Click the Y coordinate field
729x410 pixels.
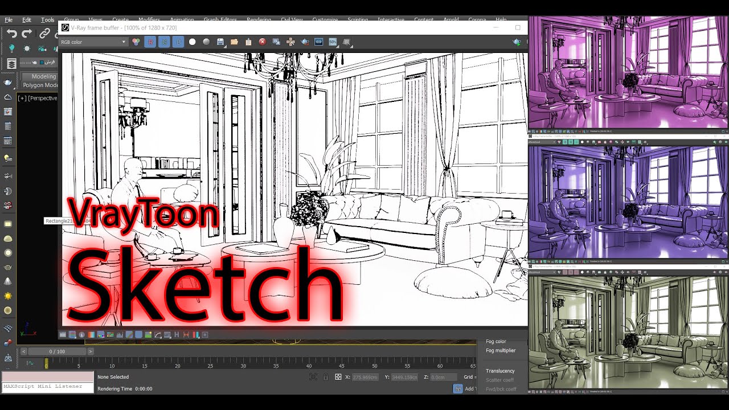click(x=405, y=377)
